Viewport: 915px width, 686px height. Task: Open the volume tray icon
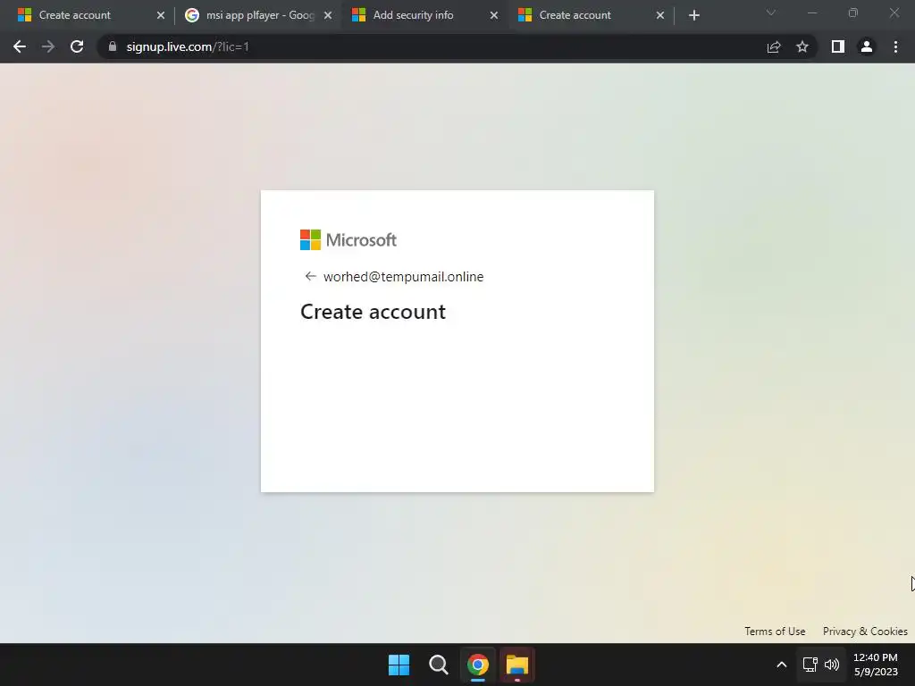click(832, 665)
